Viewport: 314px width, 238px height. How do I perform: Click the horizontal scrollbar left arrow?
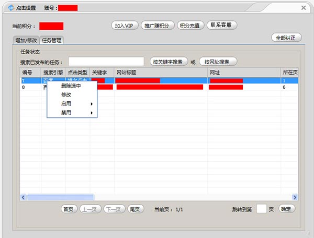(23, 197)
